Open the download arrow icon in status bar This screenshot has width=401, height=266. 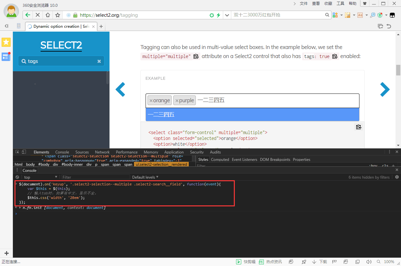coord(314,262)
